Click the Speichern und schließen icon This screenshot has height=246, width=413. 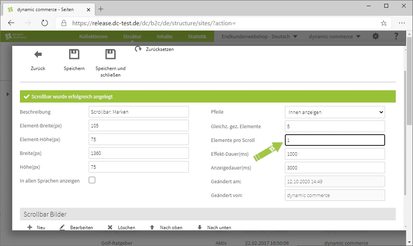click(111, 54)
